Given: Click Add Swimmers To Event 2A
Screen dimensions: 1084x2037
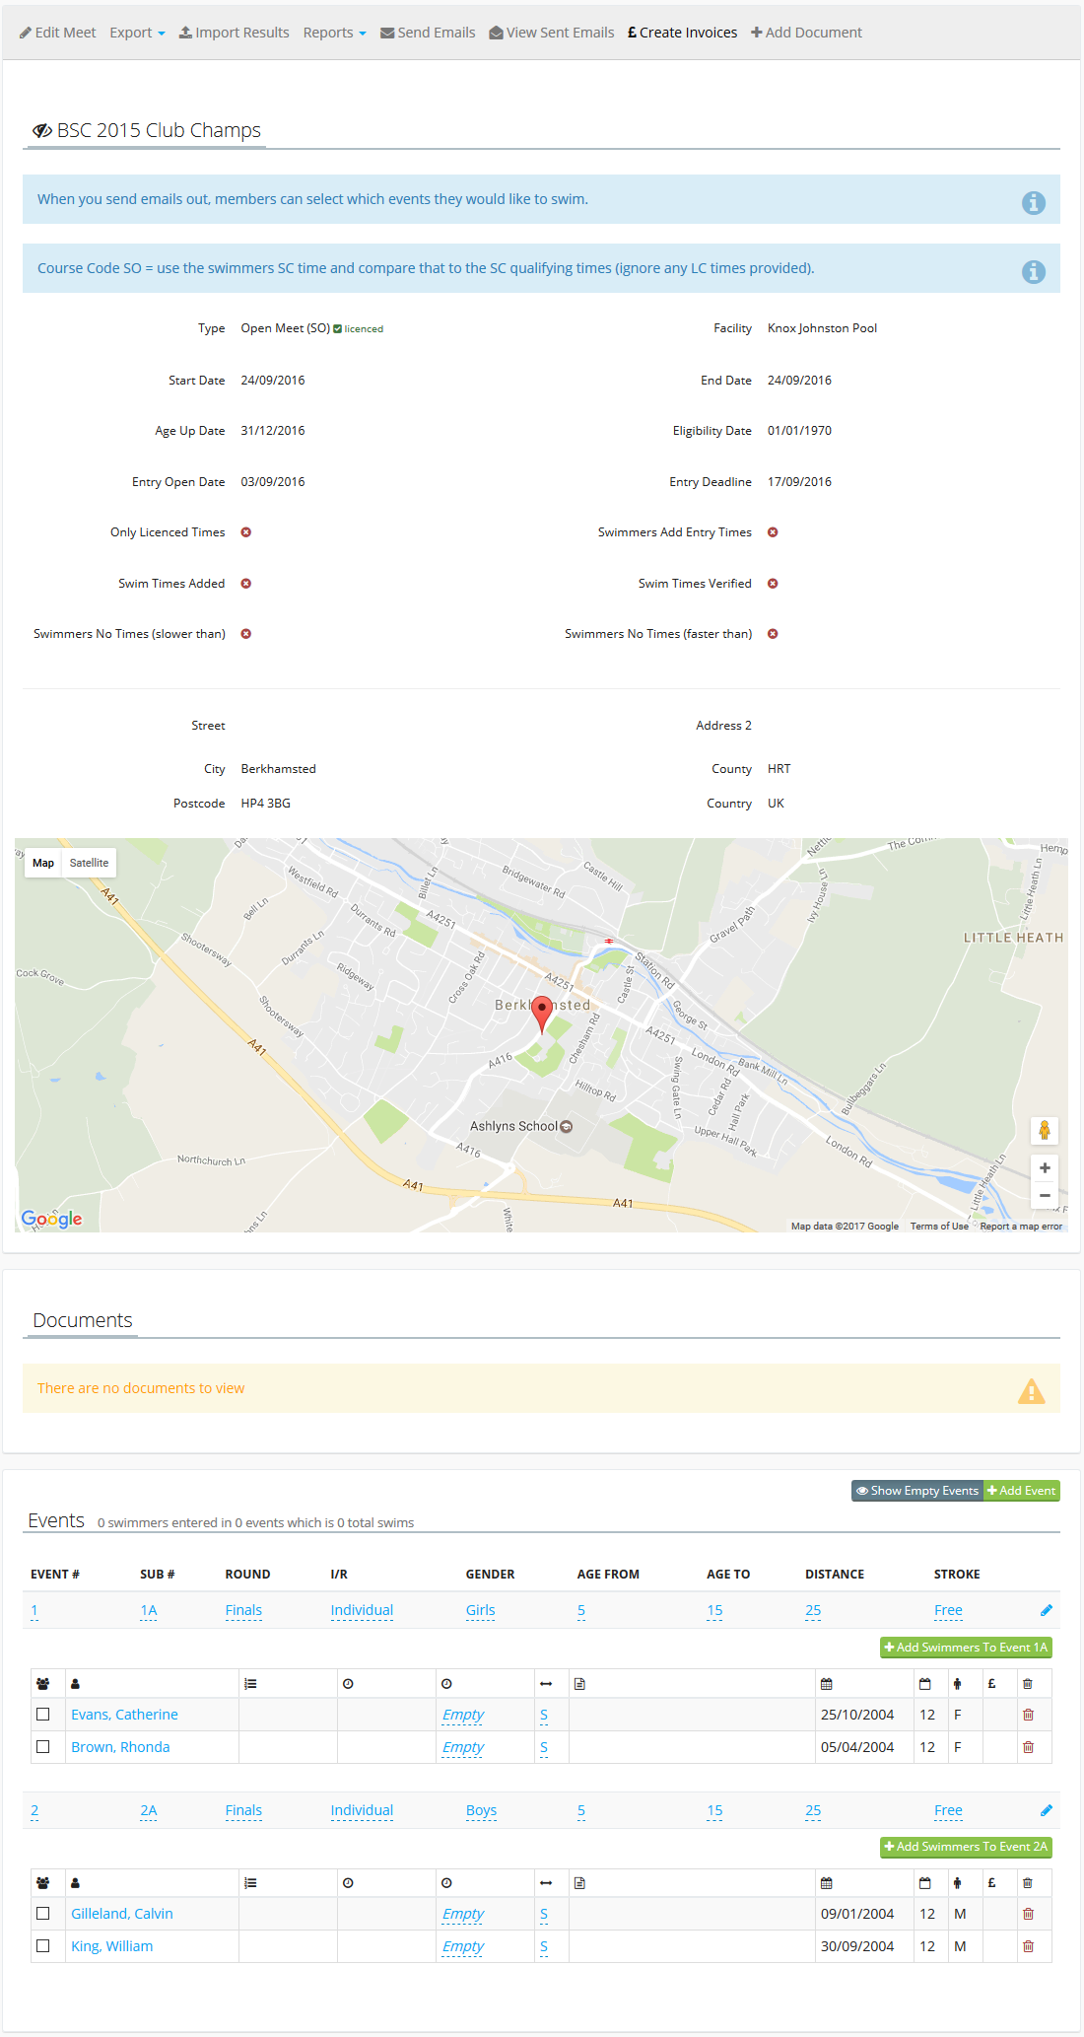Looking at the screenshot, I should click(x=966, y=1847).
